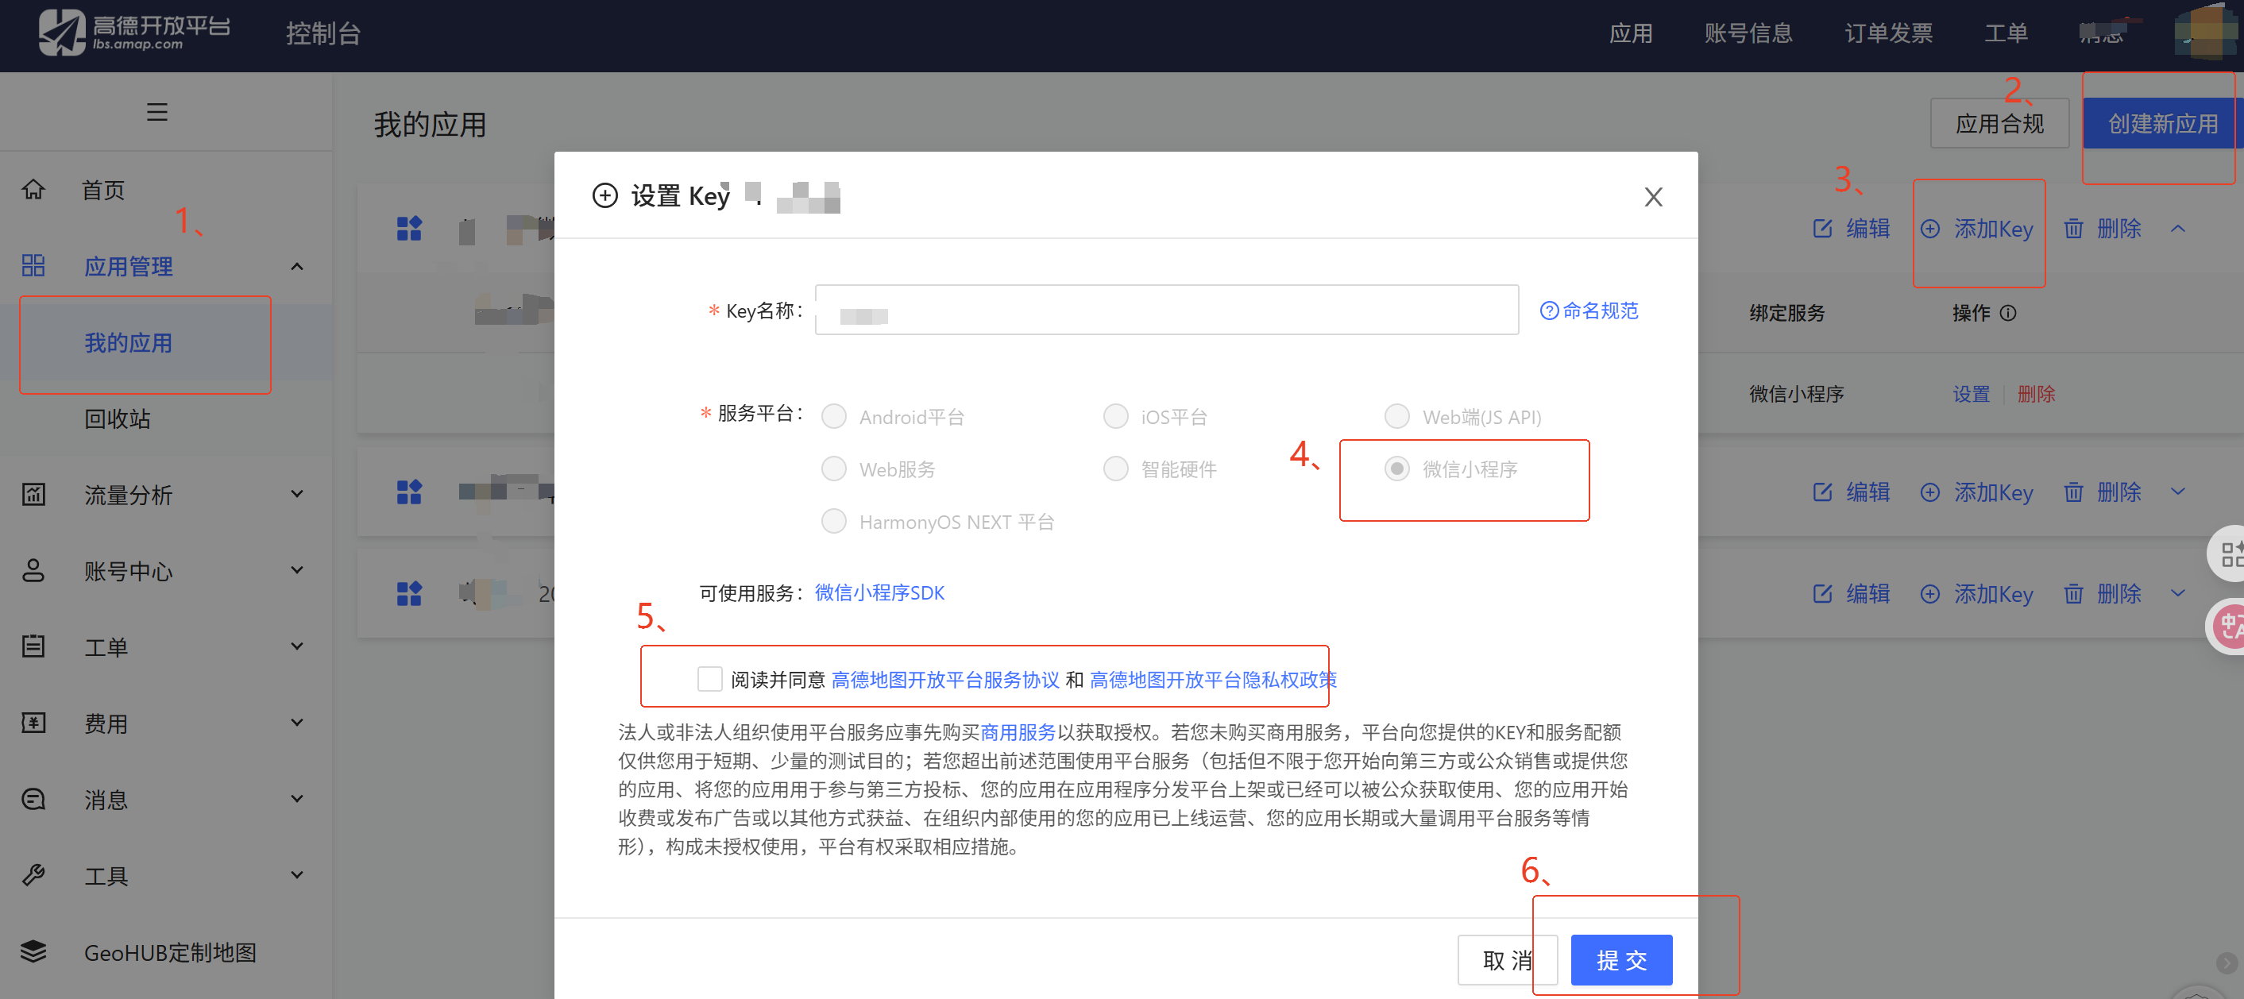
Task: Click the GeoHUB定制地图 layers icon
Action: [x=33, y=951]
